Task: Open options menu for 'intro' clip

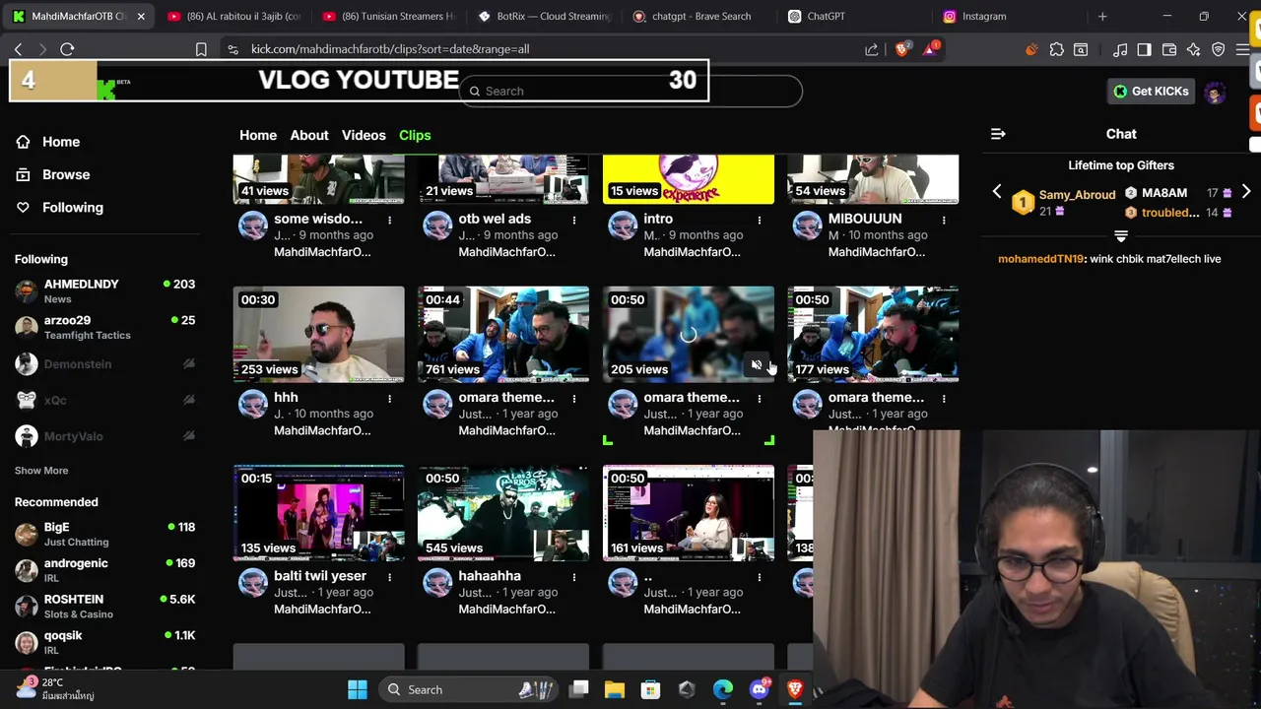Action: [x=759, y=220]
